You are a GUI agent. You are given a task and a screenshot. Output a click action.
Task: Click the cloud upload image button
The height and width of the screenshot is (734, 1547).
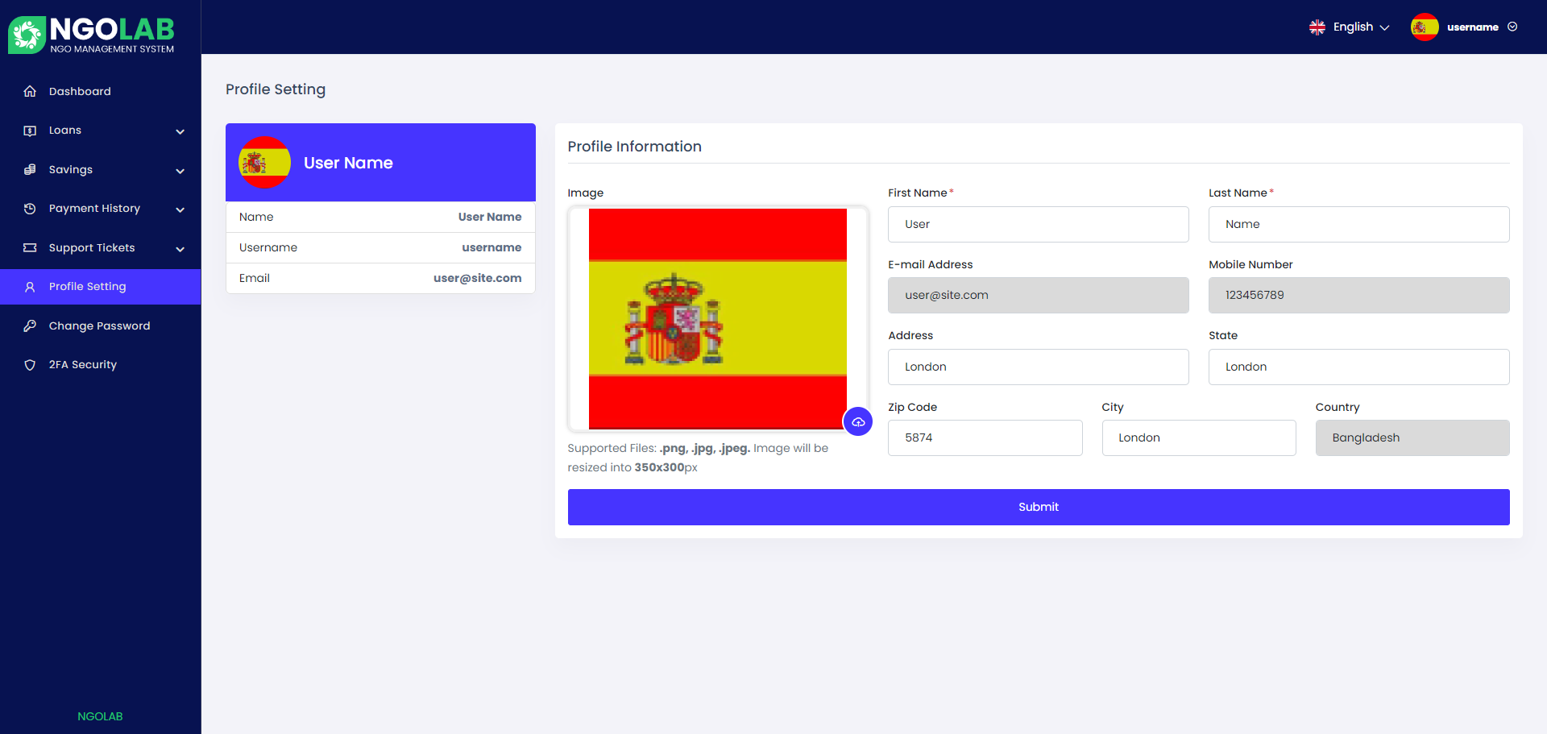(x=858, y=421)
